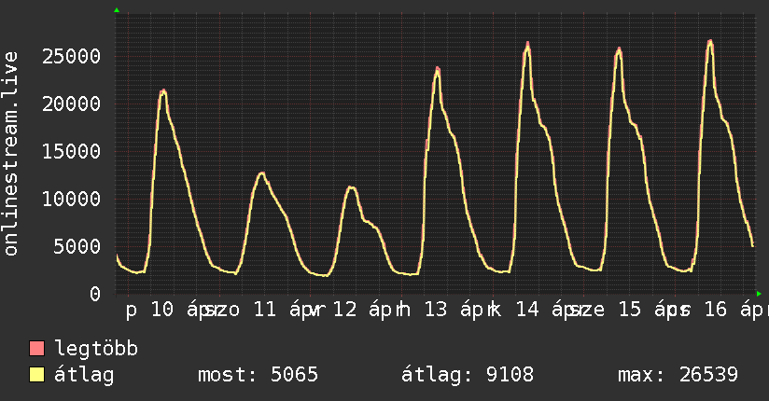Select the legtöbb legend label
Image resolution: width=769 pixels, height=401 pixels.
coord(96,349)
